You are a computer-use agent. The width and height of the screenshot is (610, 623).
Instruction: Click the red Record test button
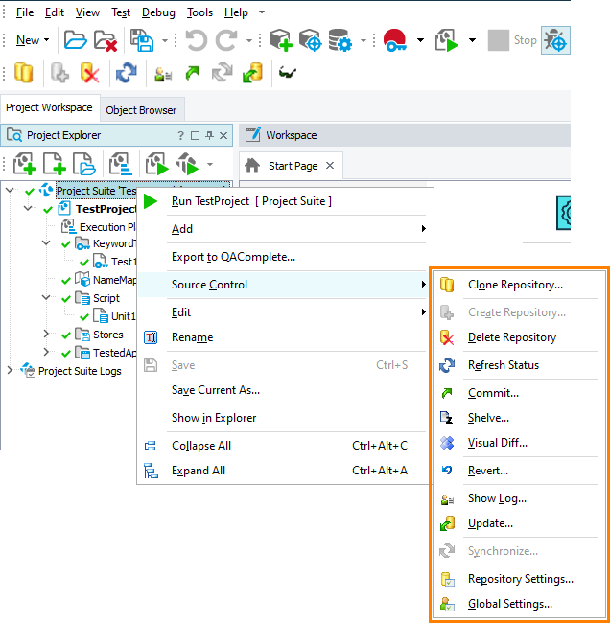coord(394,40)
